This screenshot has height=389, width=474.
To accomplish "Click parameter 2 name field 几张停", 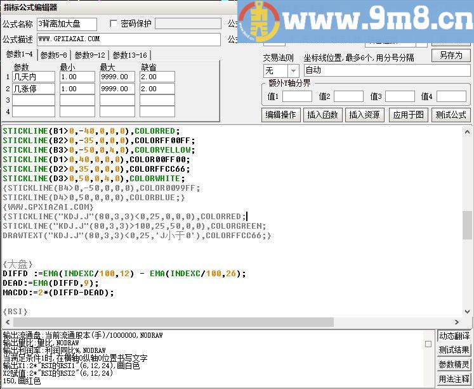I will 34,89.
